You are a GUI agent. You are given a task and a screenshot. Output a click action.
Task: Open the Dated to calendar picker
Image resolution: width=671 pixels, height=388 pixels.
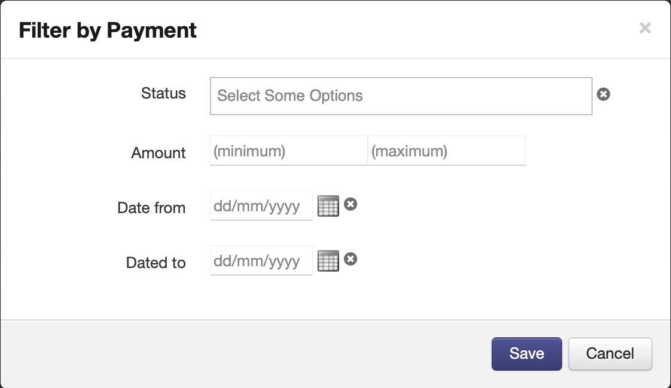328,261
